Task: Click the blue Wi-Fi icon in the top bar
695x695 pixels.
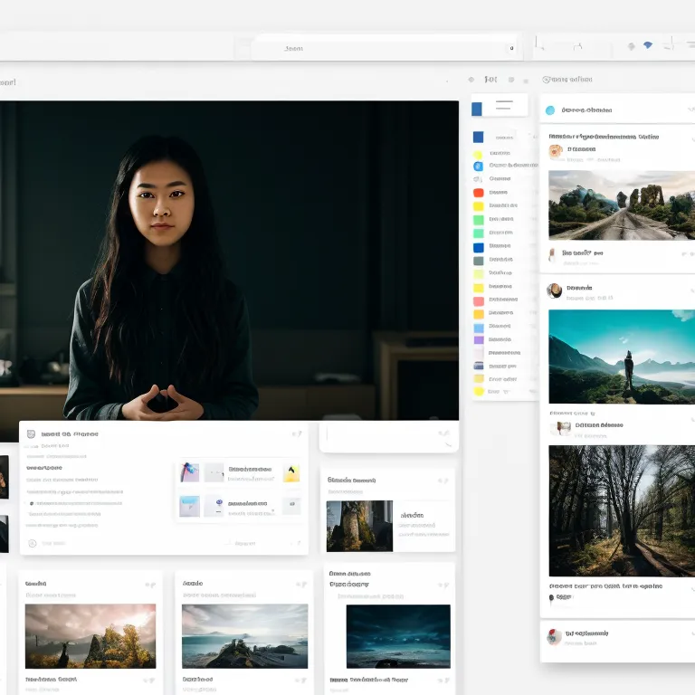Action: [x=648, y=45]
